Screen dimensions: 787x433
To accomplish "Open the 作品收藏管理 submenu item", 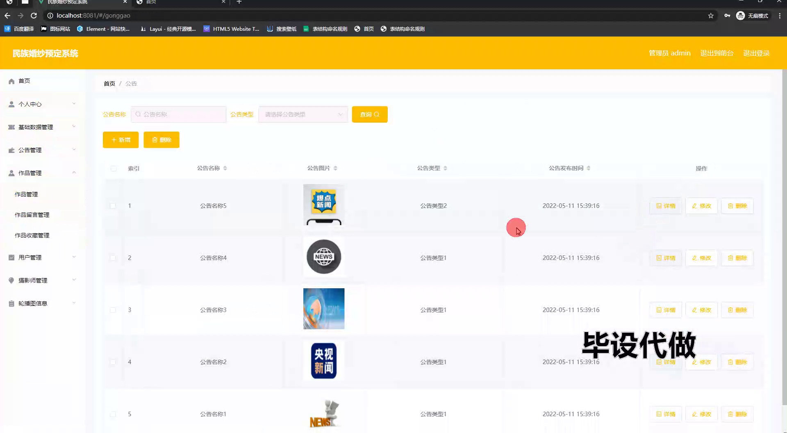I will point(32,235).
